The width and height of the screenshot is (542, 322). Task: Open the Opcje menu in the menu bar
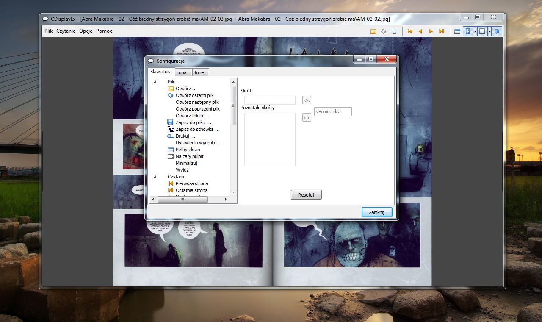86,31
